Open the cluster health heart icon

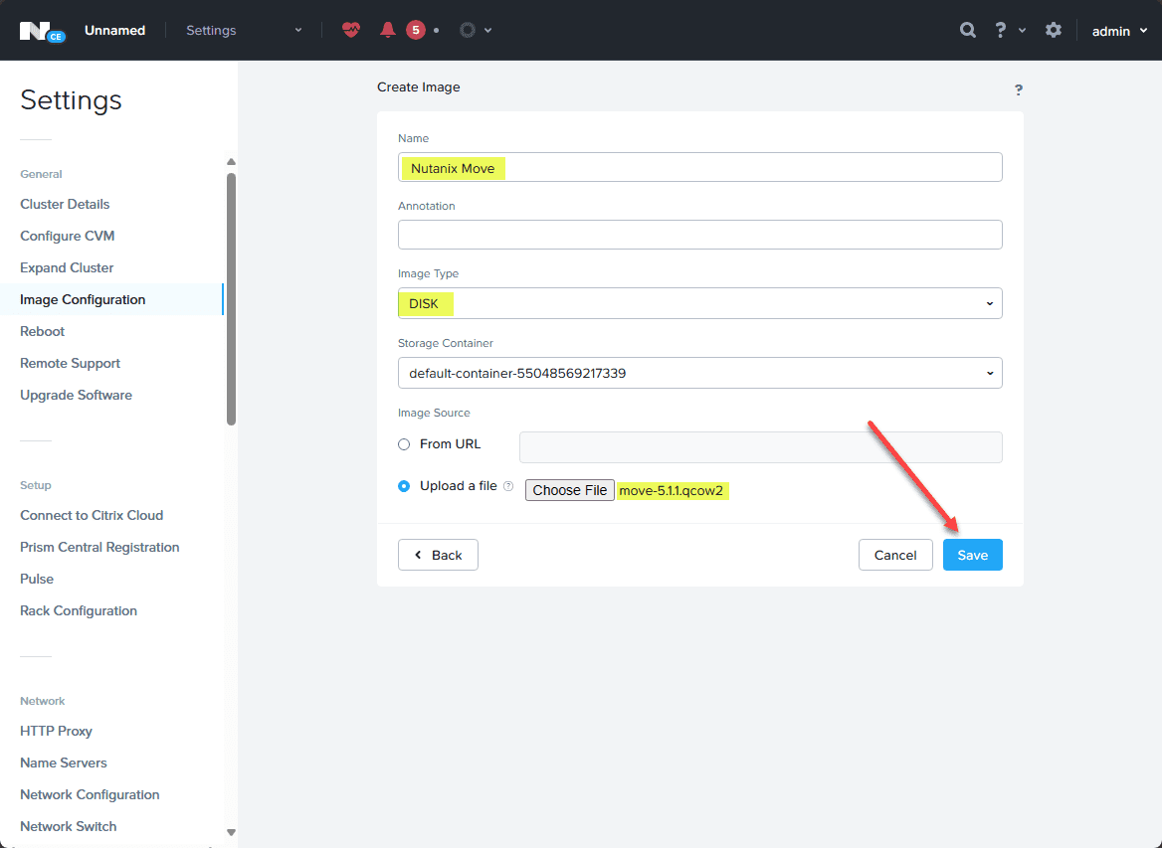tap(351, 31)
